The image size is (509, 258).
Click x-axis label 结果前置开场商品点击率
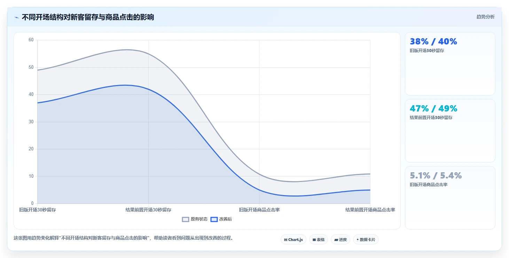[x=370, y=210]
